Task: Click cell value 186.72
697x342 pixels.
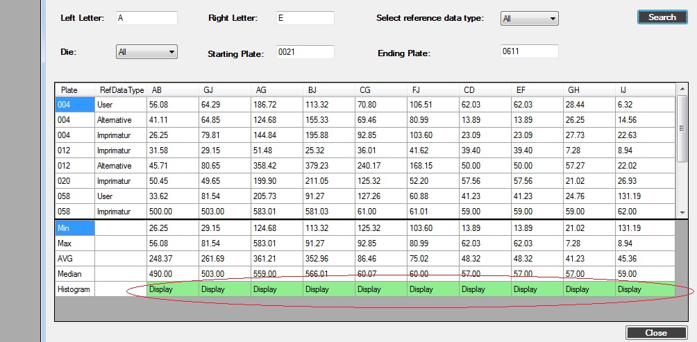Action: [277, 105]
